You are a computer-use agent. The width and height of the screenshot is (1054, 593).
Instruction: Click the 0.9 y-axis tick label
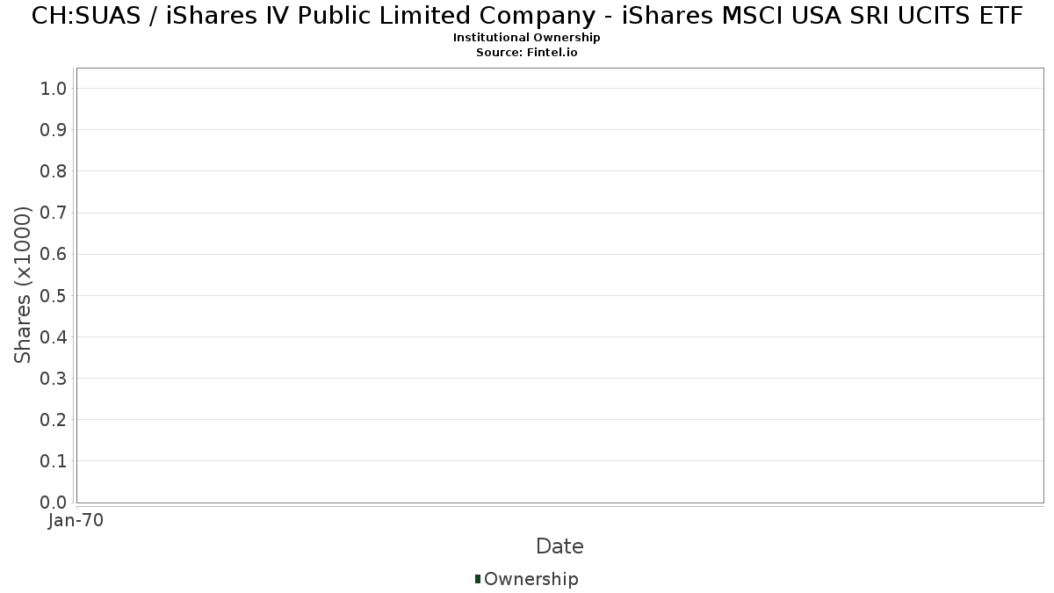coord(54,130)
